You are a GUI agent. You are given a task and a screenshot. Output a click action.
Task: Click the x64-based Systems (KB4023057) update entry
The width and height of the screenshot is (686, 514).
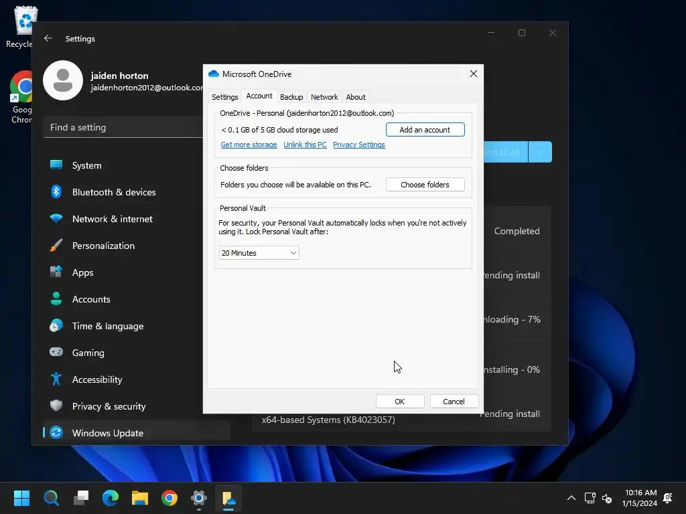coord(328,420)
